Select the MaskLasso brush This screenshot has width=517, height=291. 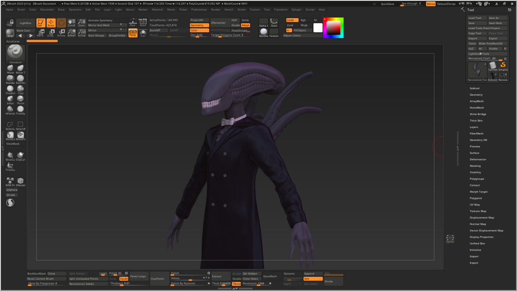(10, 136)
